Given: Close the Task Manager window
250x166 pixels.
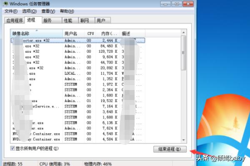Looking at the screenshot, I should [188, 4].
